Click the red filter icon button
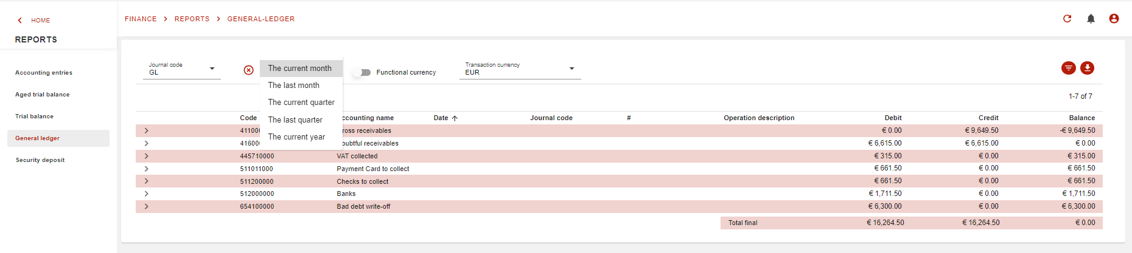Screen dimensions: 1132x253 pos(1068,68)
